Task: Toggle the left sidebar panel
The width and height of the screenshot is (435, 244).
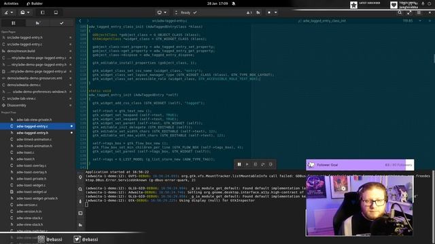Action: tap(42, 12)
